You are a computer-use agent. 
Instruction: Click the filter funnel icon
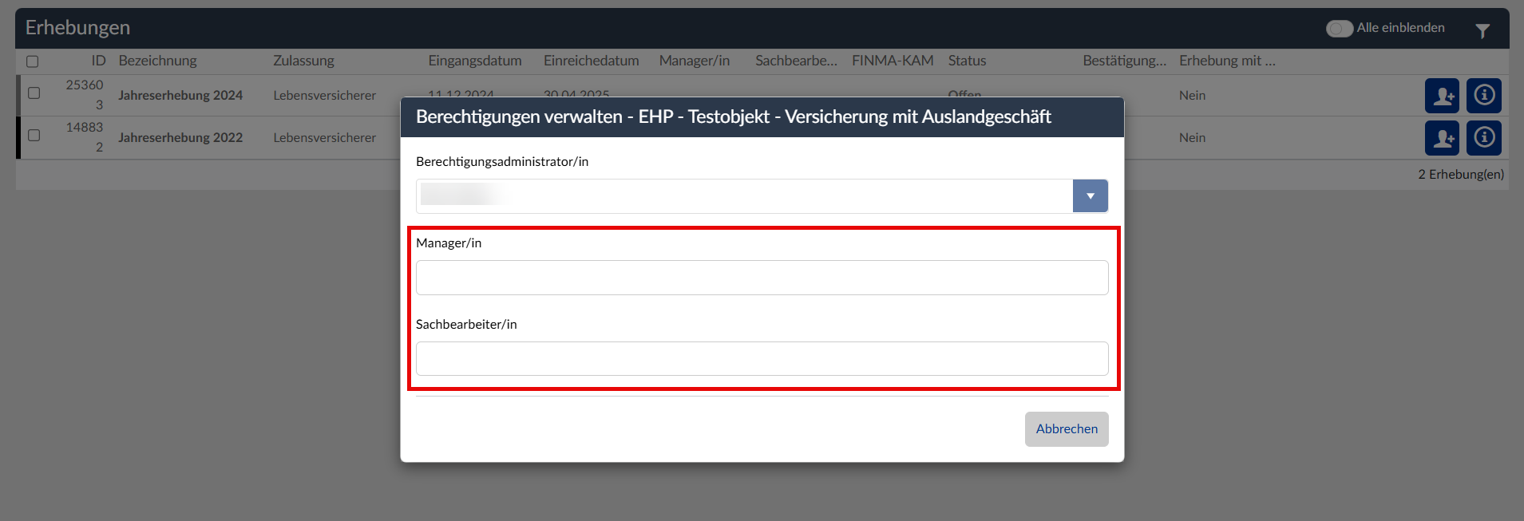click(x=1482, y=31)
